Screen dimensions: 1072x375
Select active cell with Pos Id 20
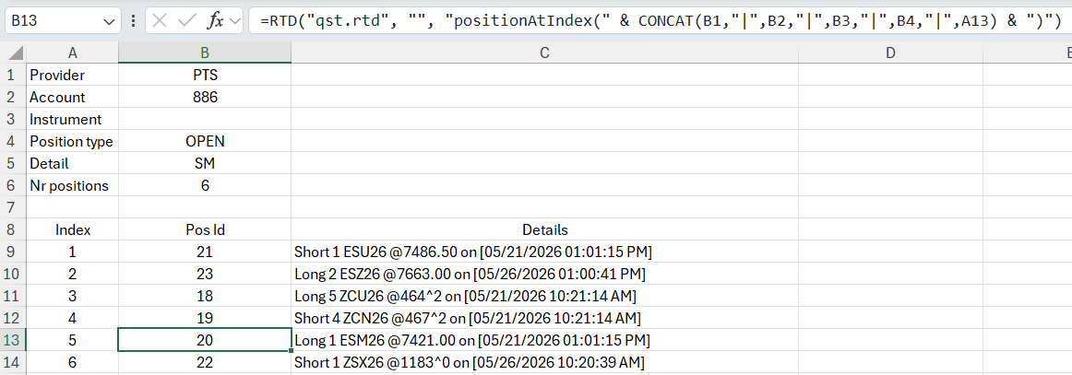[205, 340]
